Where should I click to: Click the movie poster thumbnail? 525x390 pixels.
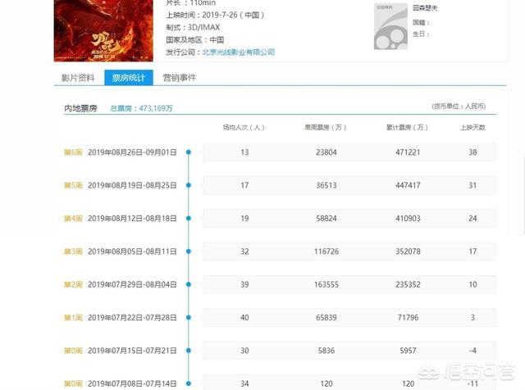(x=85, y=30)
